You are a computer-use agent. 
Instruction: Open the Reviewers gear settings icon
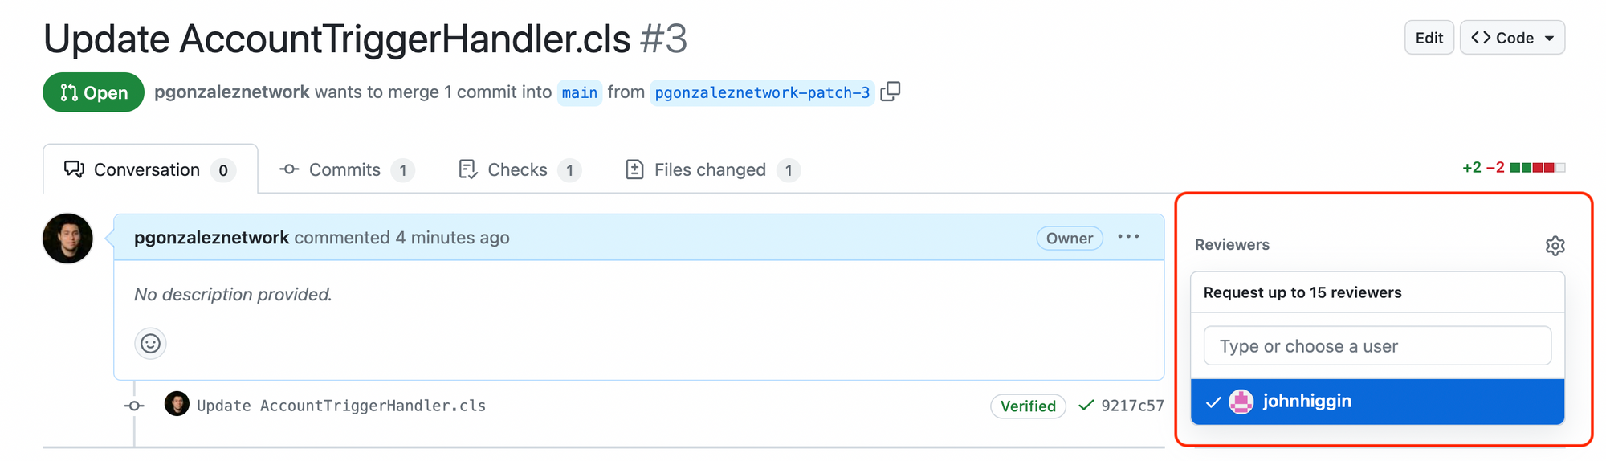tap(1555, 246)
